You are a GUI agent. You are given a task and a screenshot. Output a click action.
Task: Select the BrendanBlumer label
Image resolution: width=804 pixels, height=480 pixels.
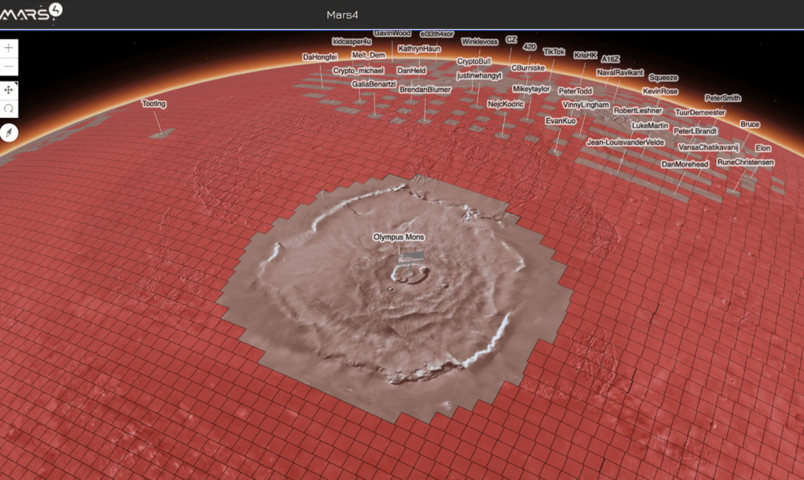coord(425,90)
